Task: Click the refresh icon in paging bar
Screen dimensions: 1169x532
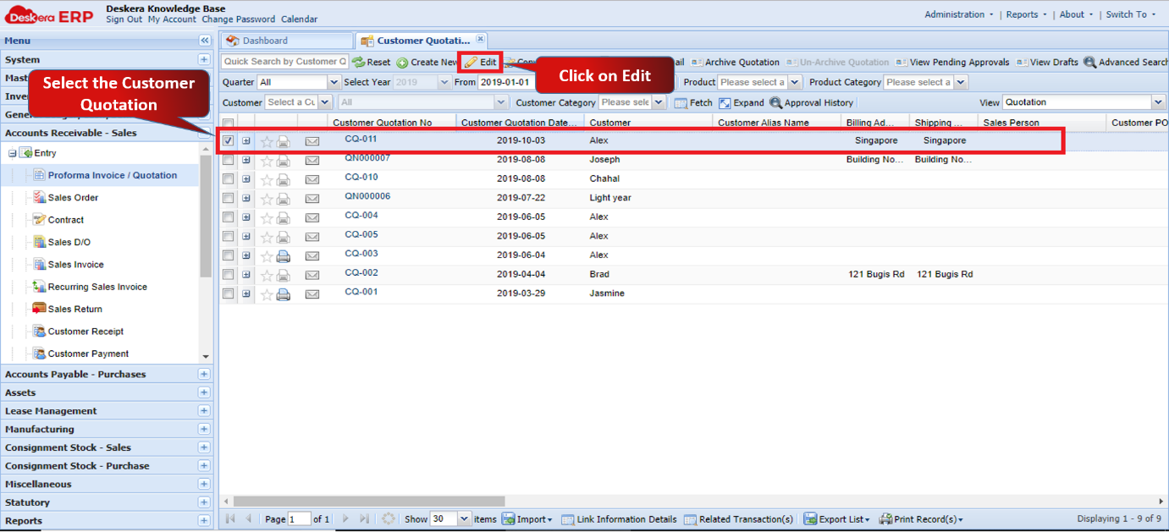Action: pos(389,518)
